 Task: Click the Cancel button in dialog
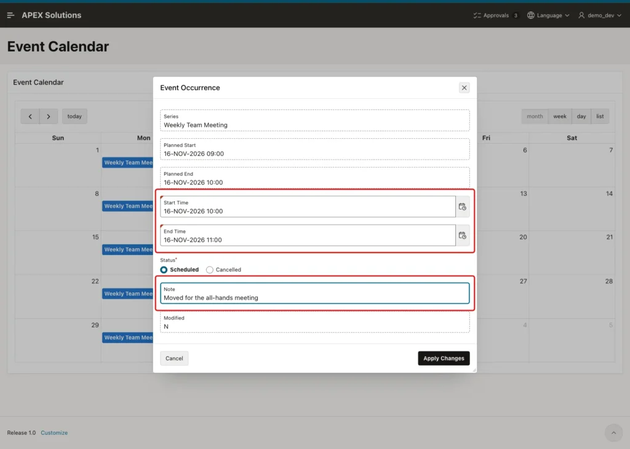(174, 358)
